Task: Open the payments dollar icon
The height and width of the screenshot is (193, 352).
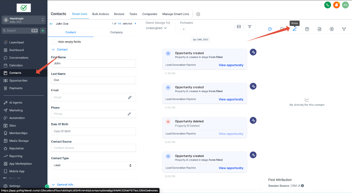Action: point(331,29)
